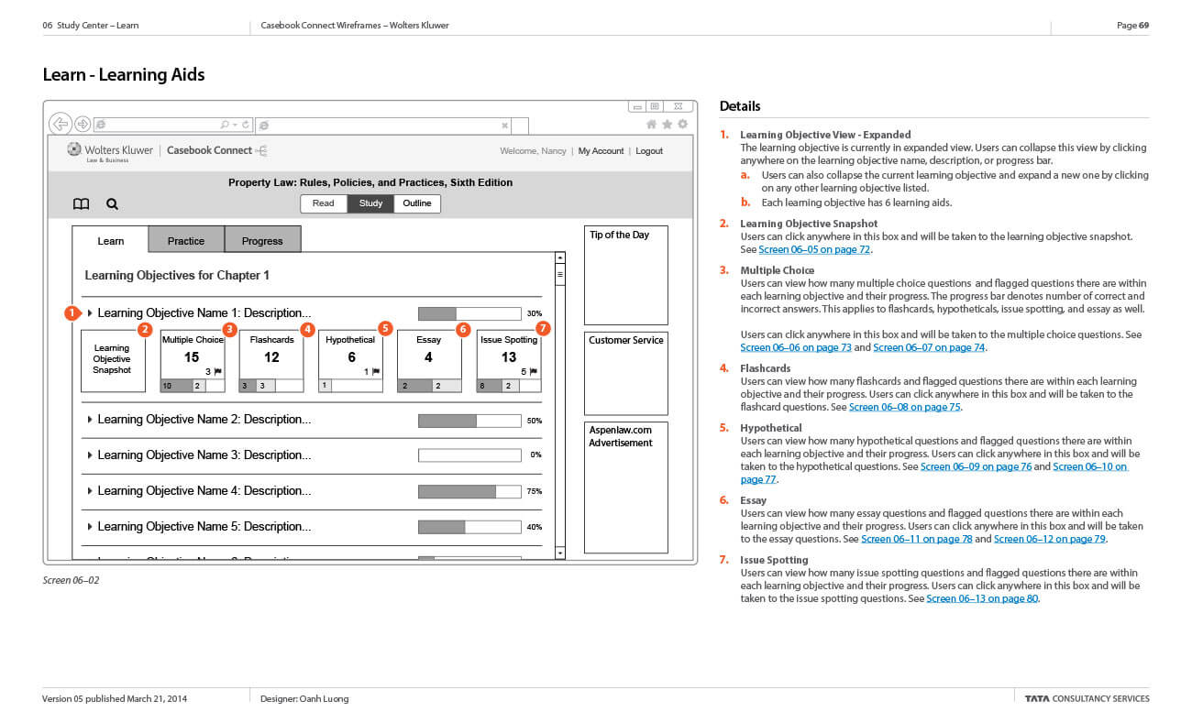The height and width of the screenshot is (723, 1192).
Task: Click the flag icon in the Multiple Choice card
Action: [218, 372]
